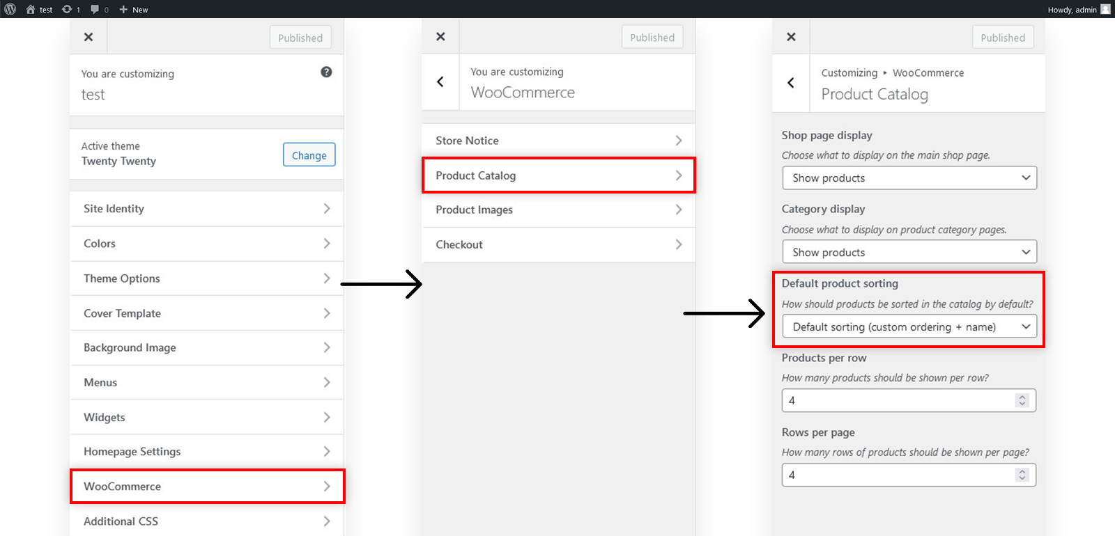This screenshot has height=536, width=1115.
Task: Click Published button in Product Catalog panel
Action: point(1003,38)
